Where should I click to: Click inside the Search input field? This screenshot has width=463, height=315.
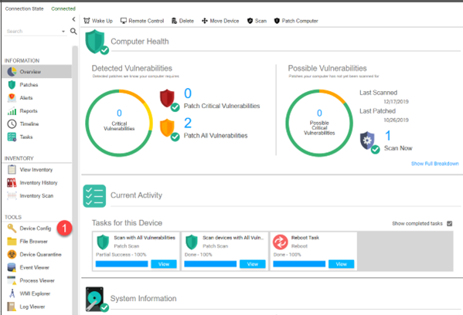pyautogui.click(x=33, y=31)
